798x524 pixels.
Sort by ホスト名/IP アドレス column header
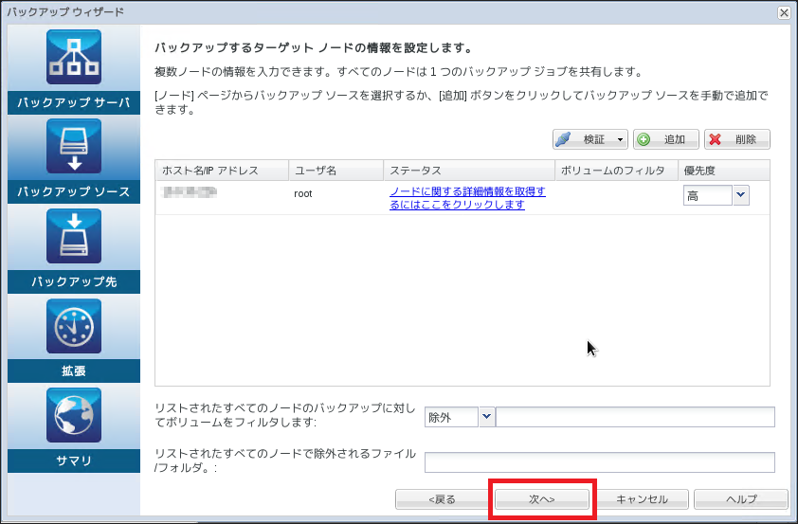(x=222, y=171)
